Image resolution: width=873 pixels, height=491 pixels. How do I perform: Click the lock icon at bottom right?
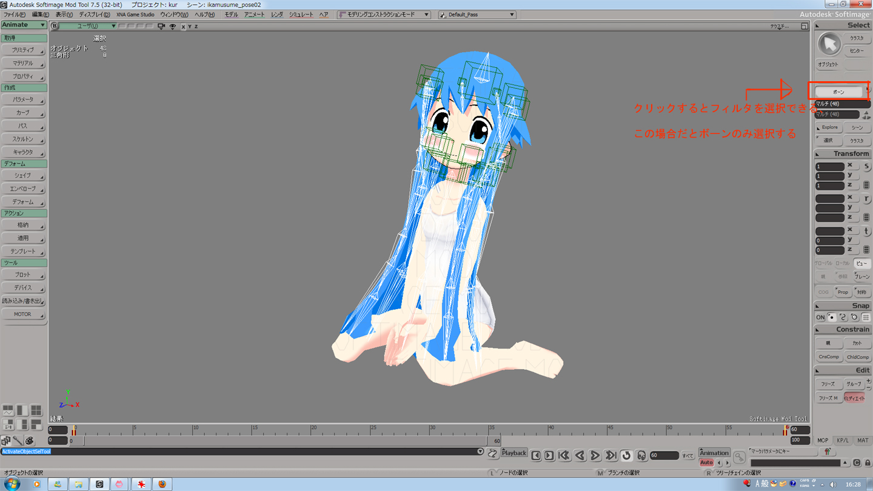868,463
